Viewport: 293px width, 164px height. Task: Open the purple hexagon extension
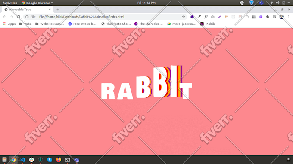click(192, 17)
